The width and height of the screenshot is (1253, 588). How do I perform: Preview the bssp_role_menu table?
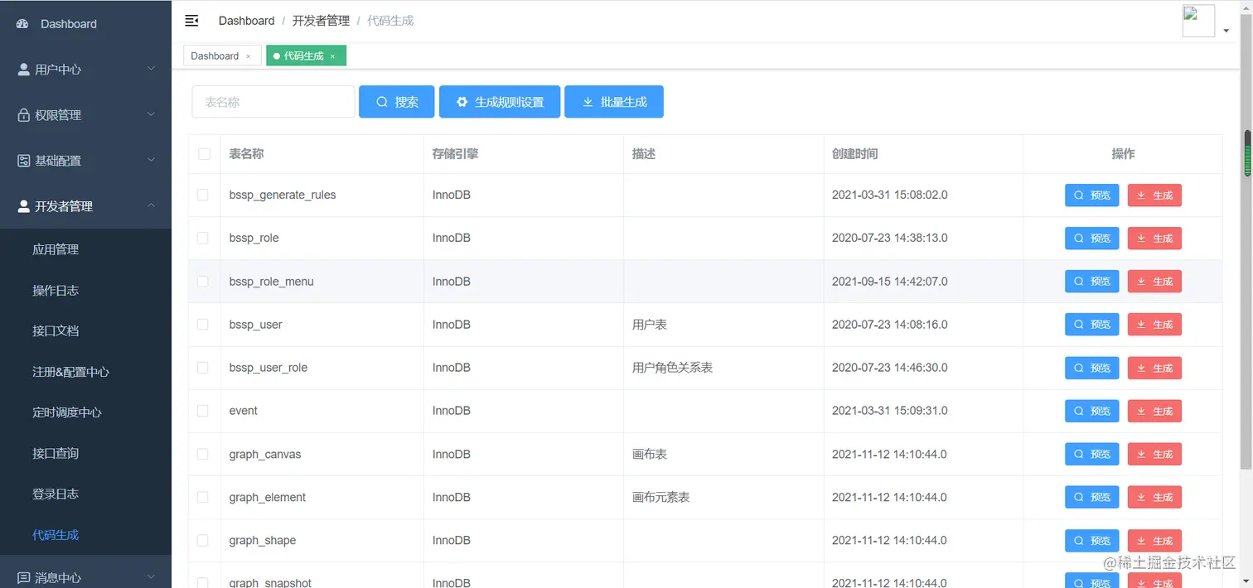(1091, 282)
